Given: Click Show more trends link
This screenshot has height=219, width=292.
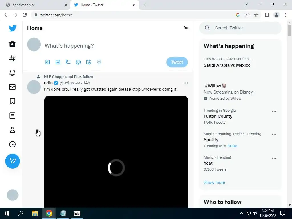Looking at the screenshot, I should pos(214,182).
